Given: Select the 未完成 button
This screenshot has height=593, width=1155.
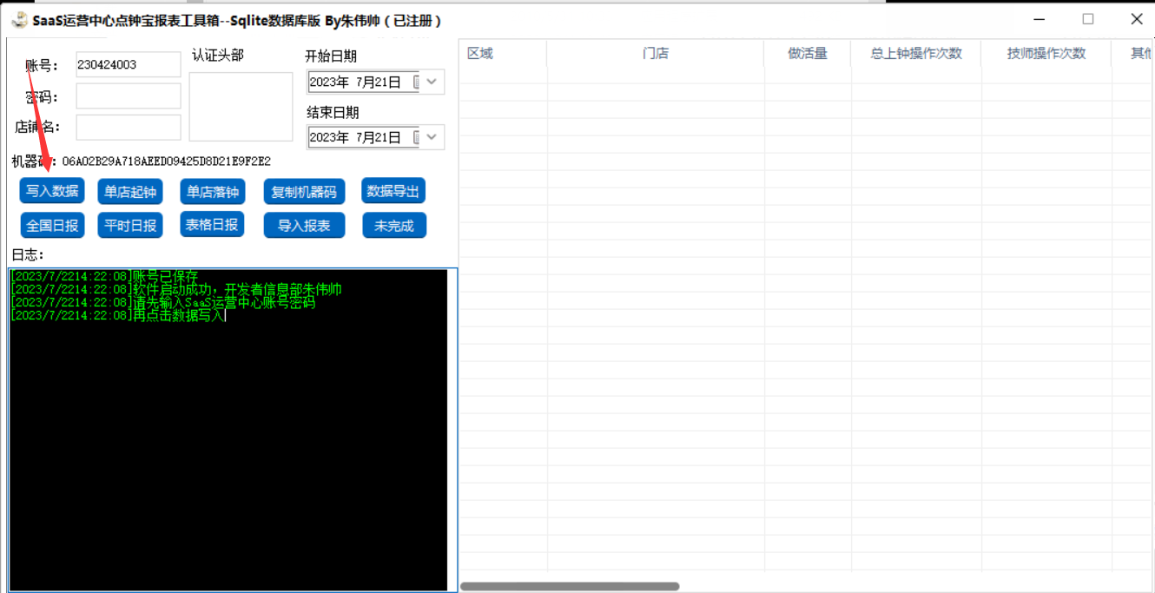Looking at the screenshot, I should click(x=394, y=226).
